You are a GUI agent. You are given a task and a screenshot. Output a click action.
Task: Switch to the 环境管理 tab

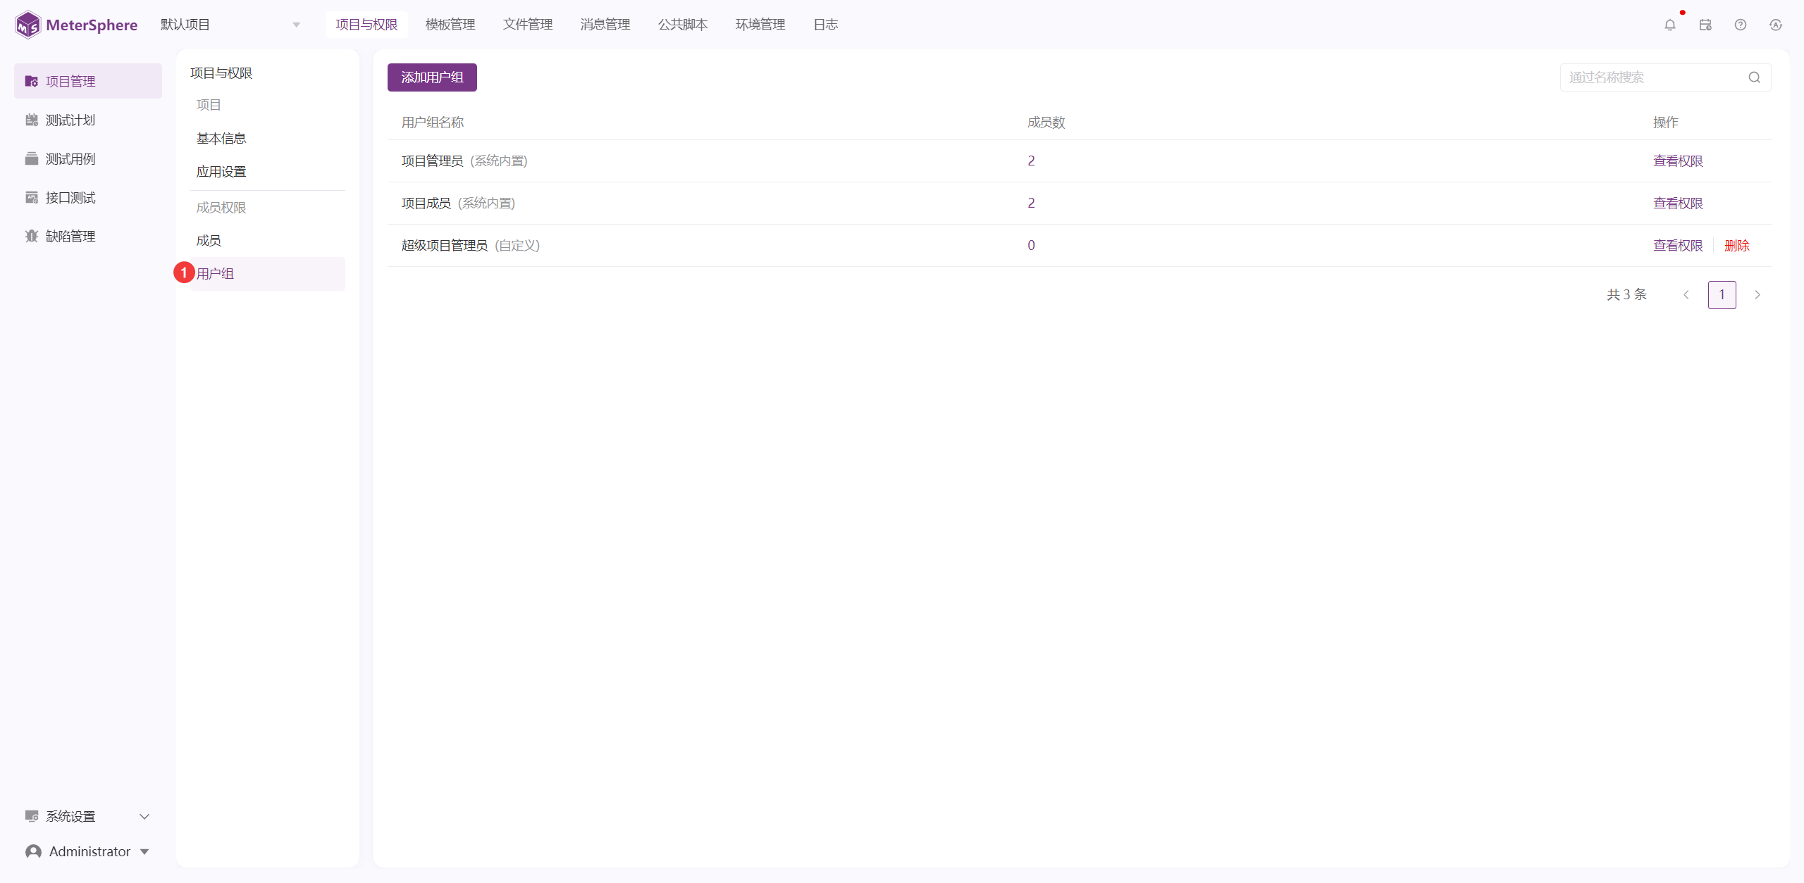(x=760, y=25)
